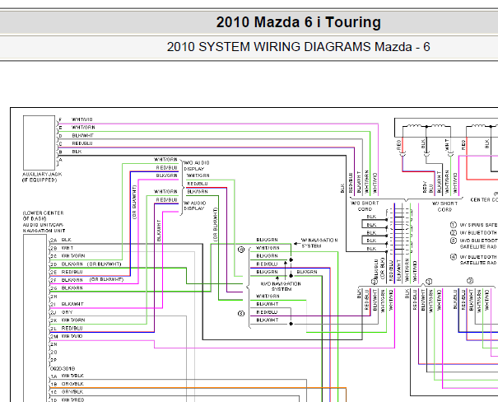Image resolution: width=498 pixels, height=402 pixels.
Task: Select empty pin '2N' on audio unit
Action: (54, 344)
